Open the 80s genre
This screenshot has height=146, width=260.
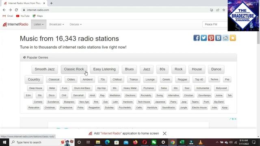162,69
